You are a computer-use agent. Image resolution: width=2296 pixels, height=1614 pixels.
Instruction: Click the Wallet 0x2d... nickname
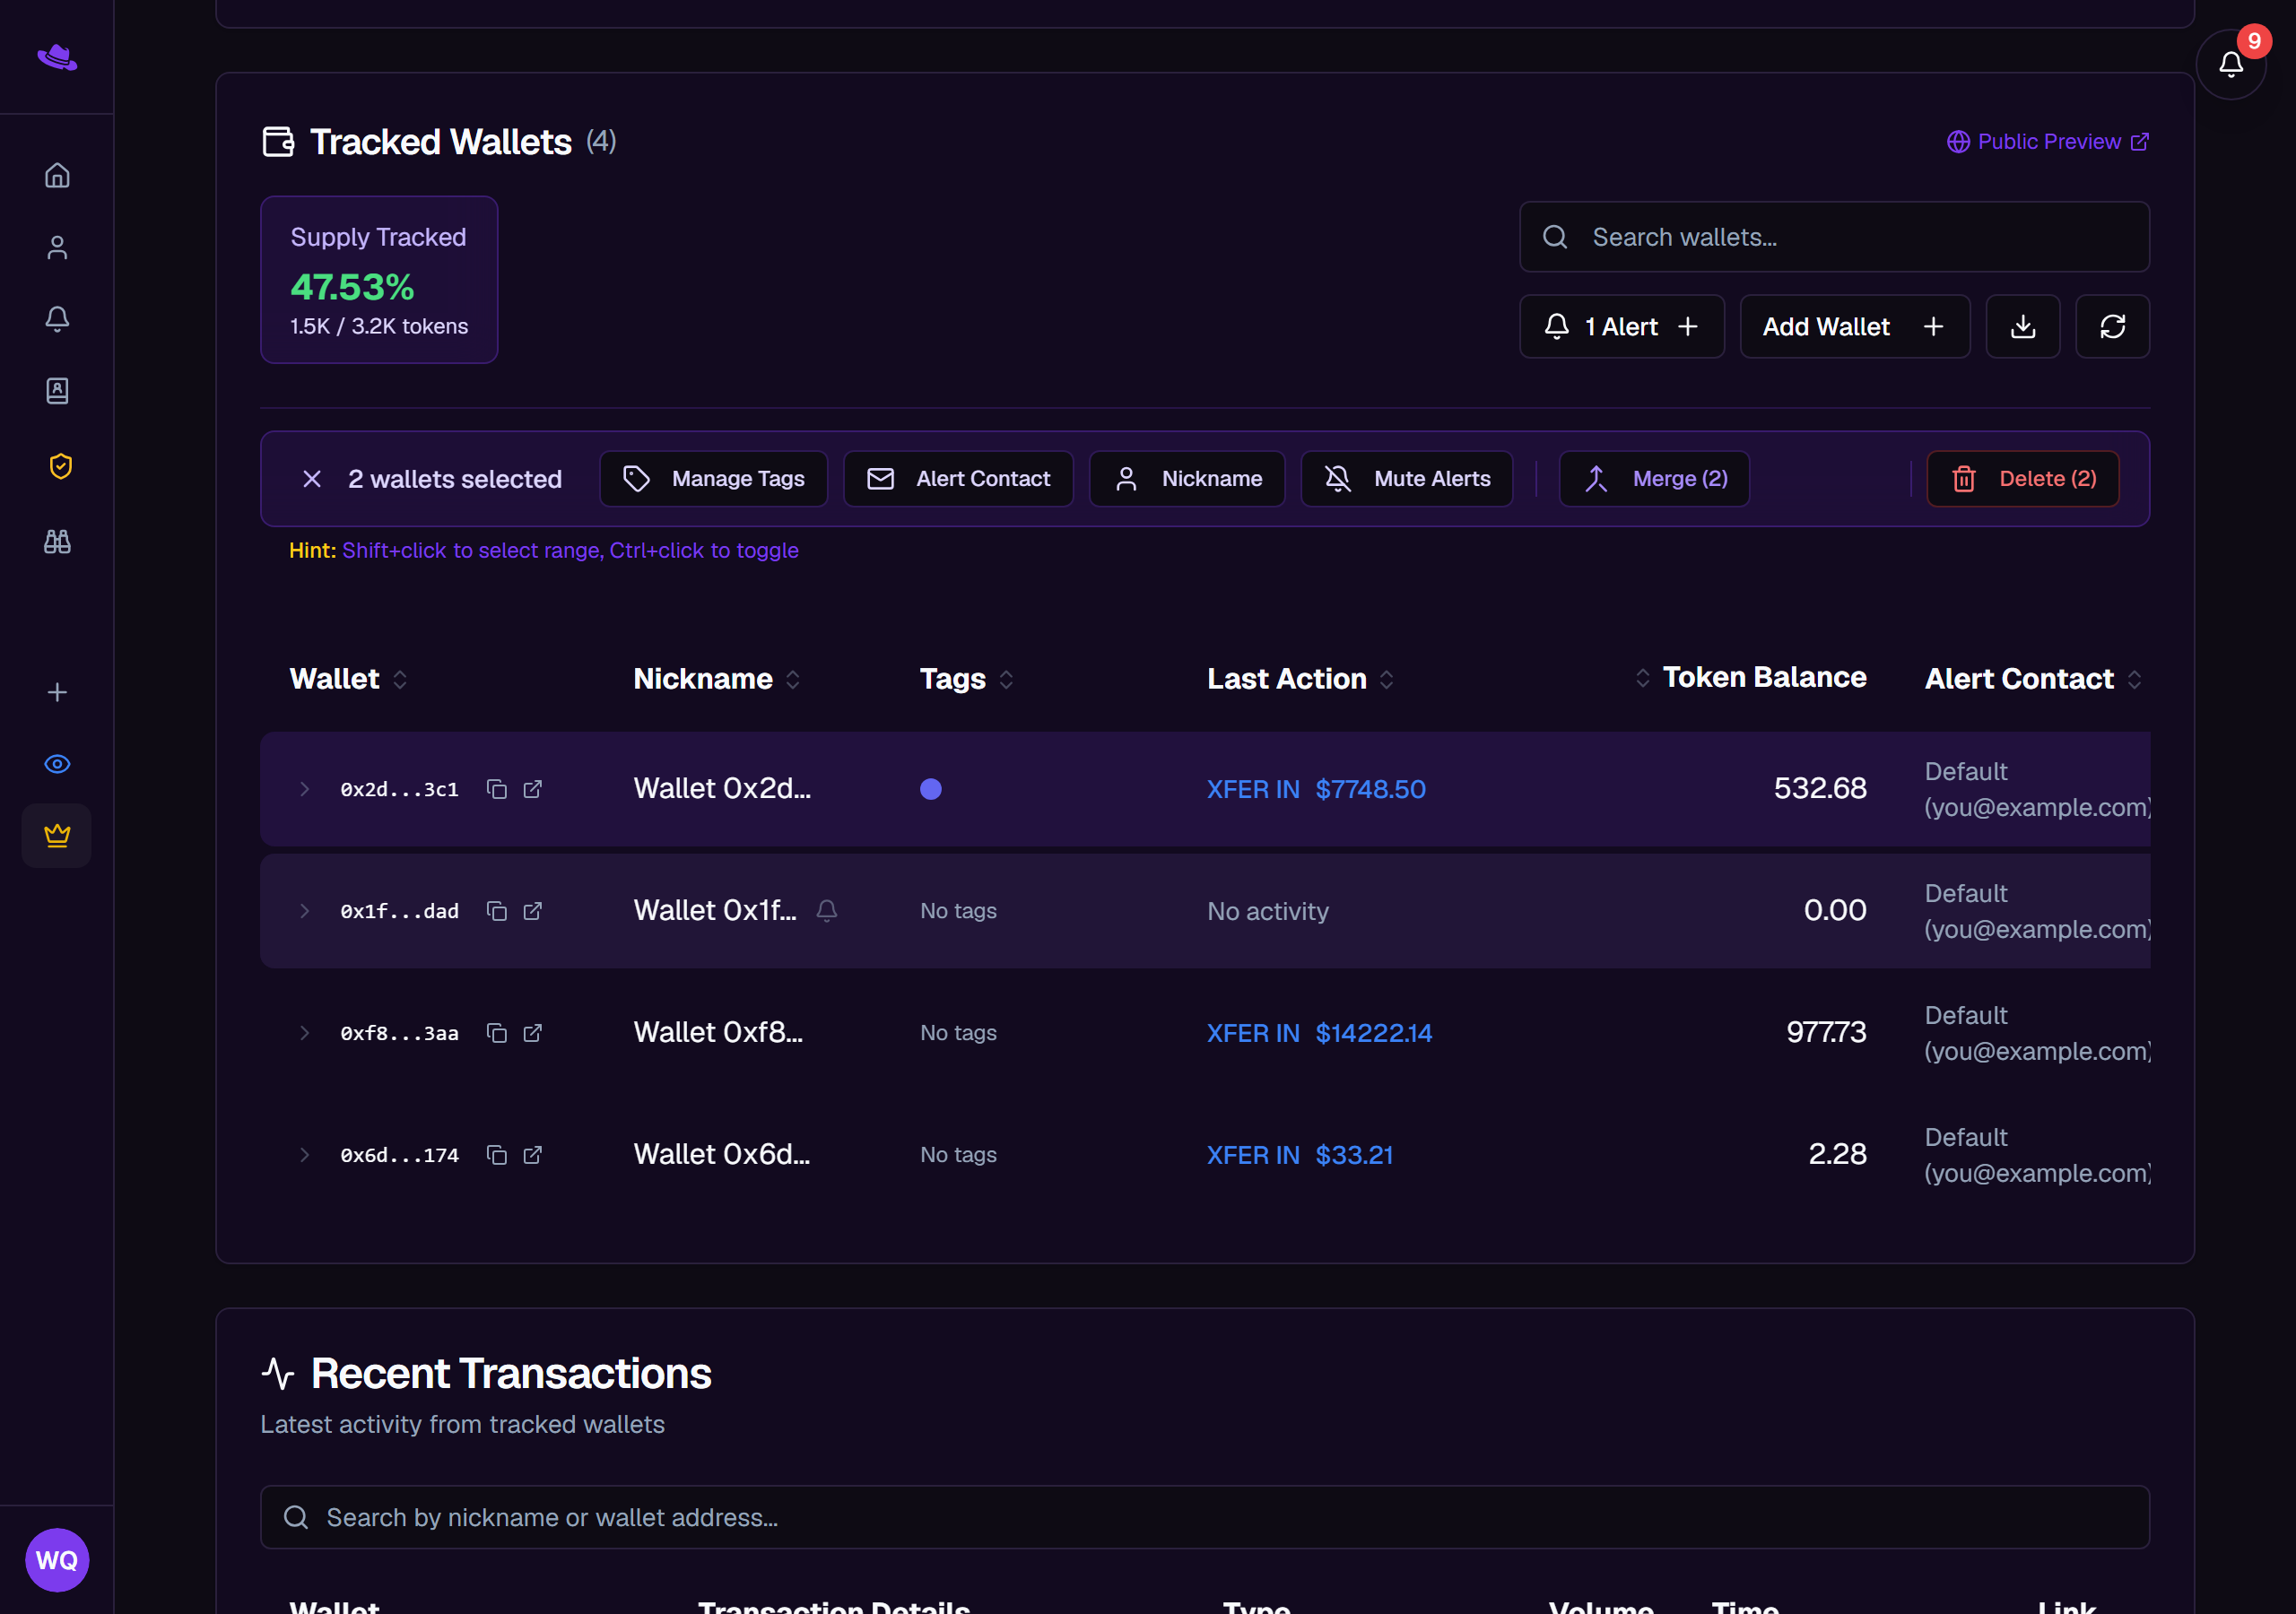pos(722,788)
